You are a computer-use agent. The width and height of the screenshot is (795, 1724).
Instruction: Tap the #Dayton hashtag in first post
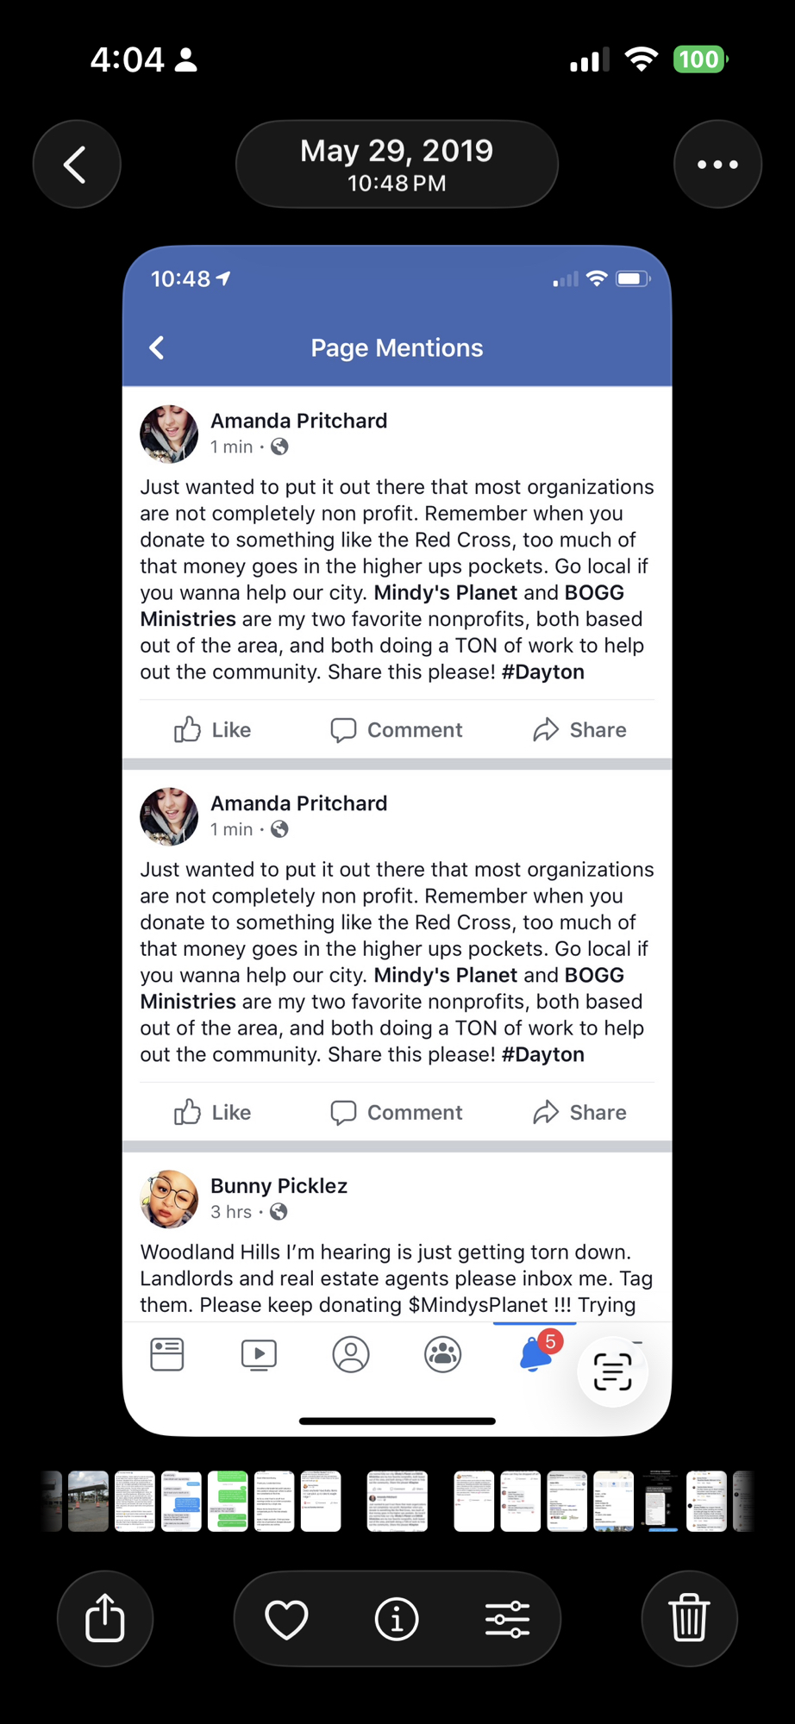coord(543,672)
